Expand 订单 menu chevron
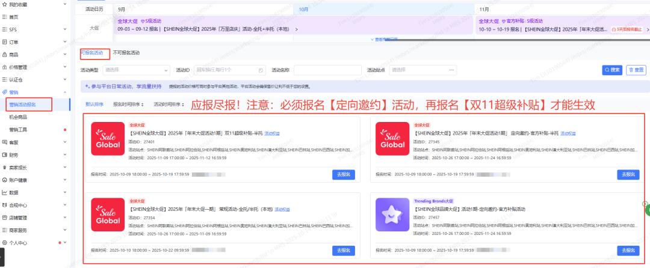The height and width of the screenshot is (268, 650). (65, 42)
